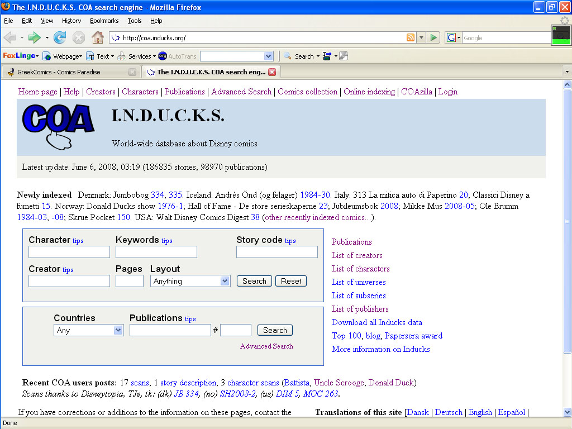Go back with the Back arrow

tap(10, 37)
